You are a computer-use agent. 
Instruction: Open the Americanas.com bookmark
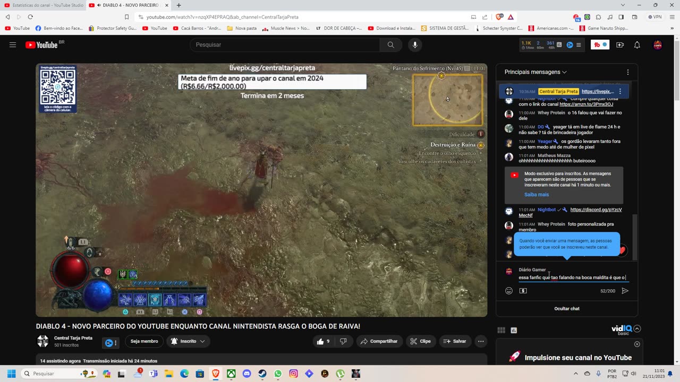coord(551,28)
